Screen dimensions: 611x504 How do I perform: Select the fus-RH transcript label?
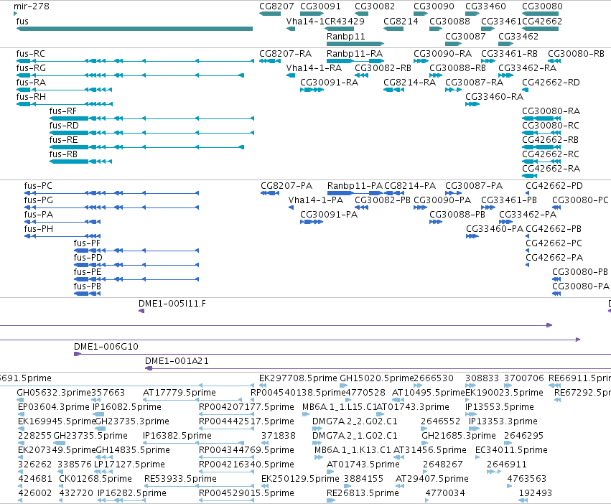[31, 96]
